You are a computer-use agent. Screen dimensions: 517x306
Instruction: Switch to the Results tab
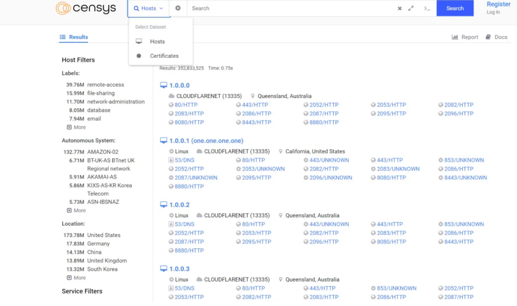point(74,37)
